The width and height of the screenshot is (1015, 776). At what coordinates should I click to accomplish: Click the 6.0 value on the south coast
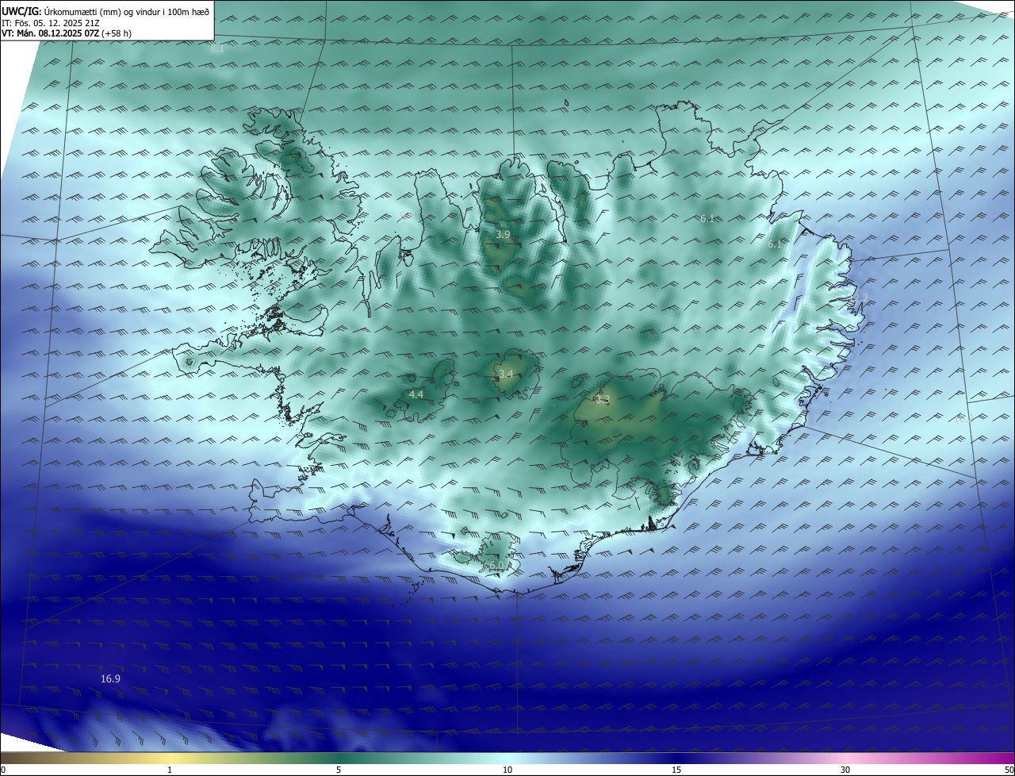[x=496, y=565]
